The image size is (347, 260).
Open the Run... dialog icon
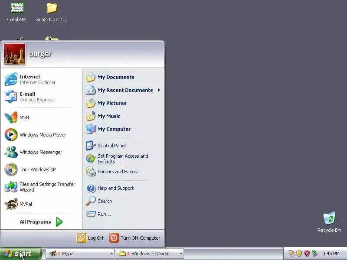coord(91,214)
